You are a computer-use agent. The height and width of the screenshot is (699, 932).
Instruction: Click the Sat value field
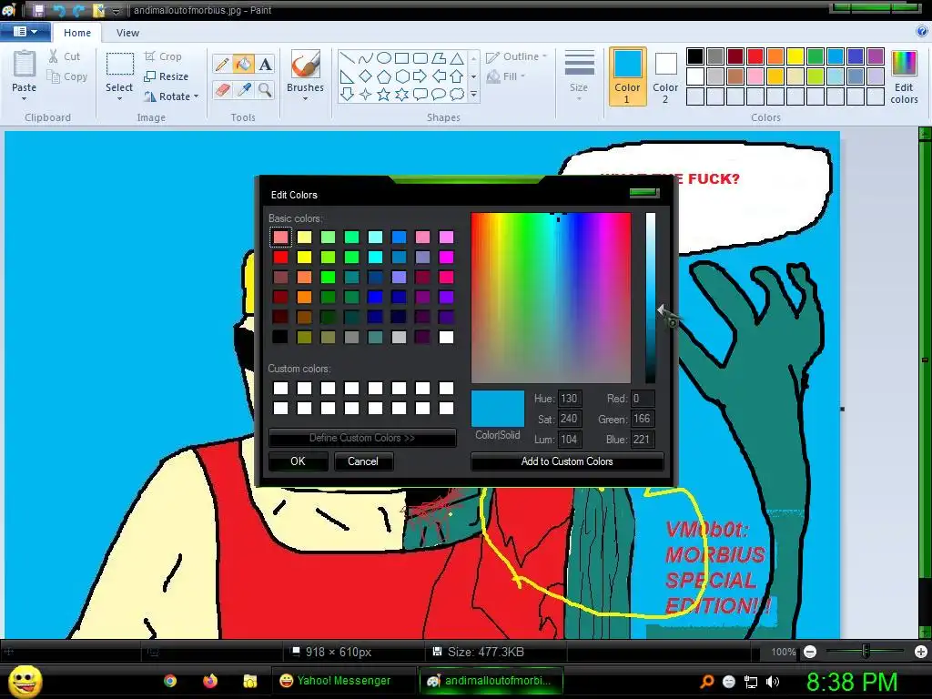coord(569,419)
